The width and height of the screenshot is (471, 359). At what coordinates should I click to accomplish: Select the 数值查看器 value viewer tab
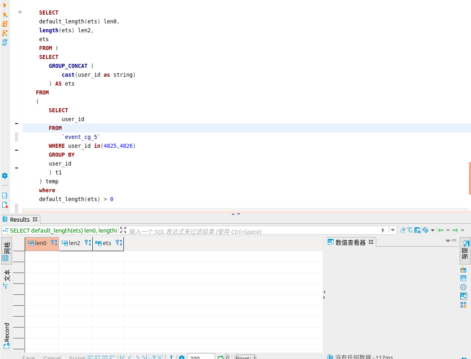click(x=350, y=242)
